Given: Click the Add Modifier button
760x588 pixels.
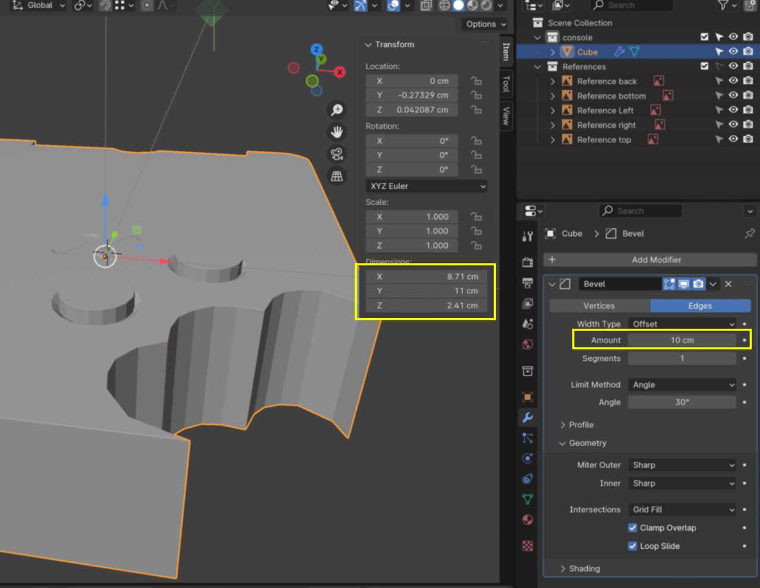Looking at the screenshot, I should click(651, 260).
